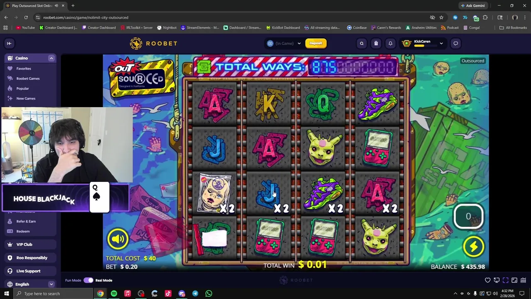Open the Nightbot bookmark
Viewport: 531px width, 299px height.
click(167, 28)
